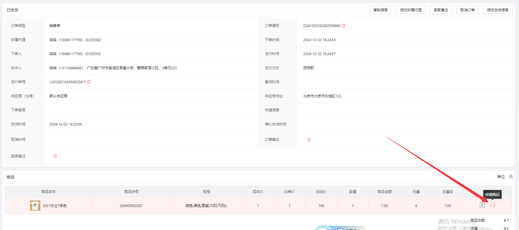Click the product code 269000082307
Viewport: 519px width, 230px height.
[x=131, y=206]
